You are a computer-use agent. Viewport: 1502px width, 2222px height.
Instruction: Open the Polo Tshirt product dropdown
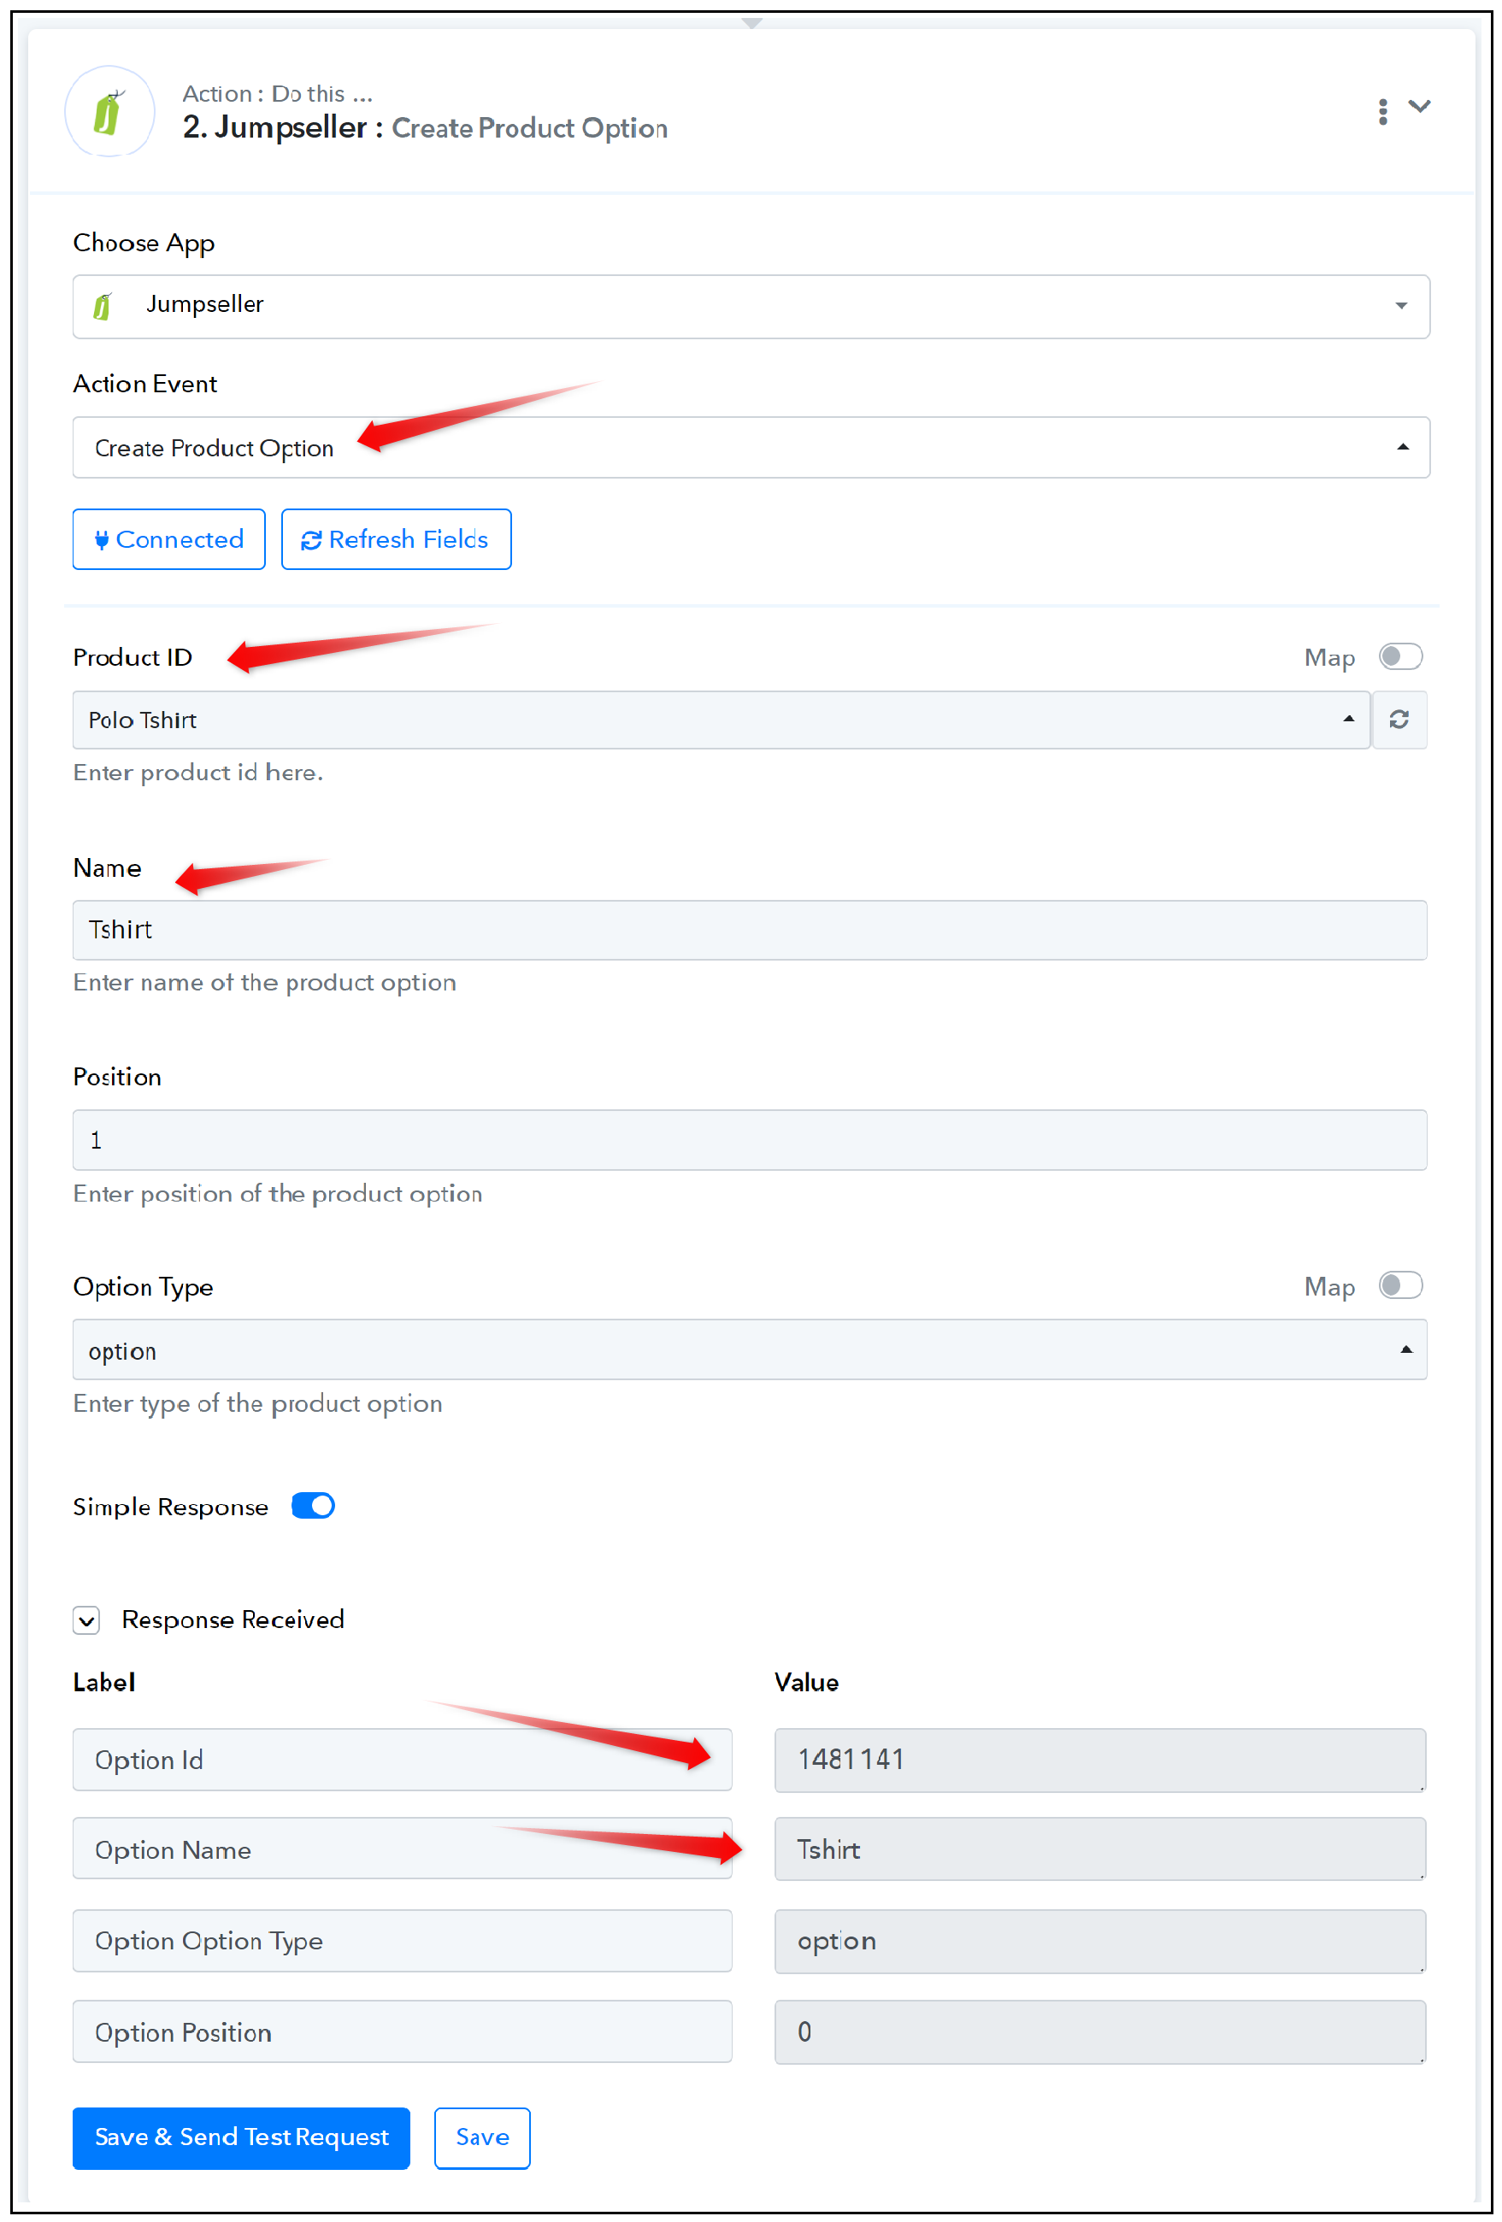click(722, 719)
